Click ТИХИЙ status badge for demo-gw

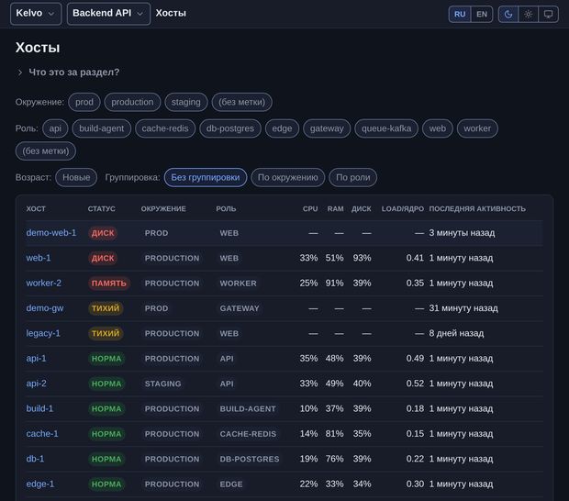click(106, 308)
